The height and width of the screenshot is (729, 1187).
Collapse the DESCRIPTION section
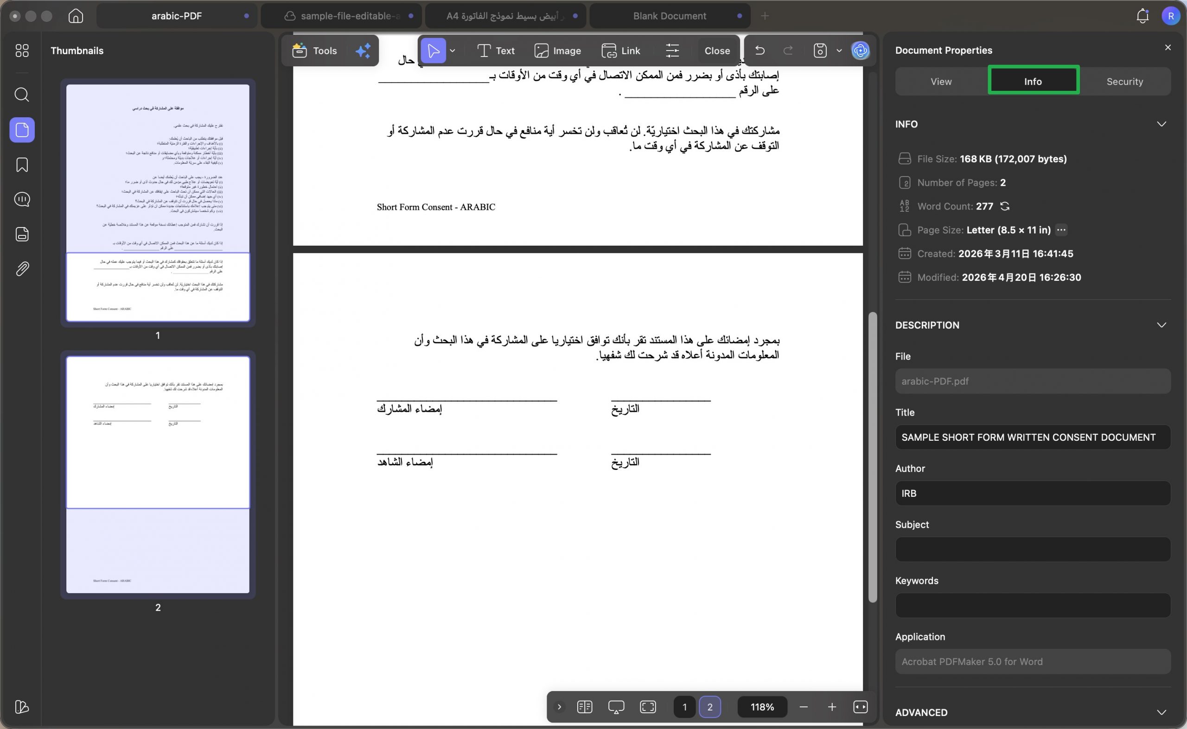[1161, 325]
